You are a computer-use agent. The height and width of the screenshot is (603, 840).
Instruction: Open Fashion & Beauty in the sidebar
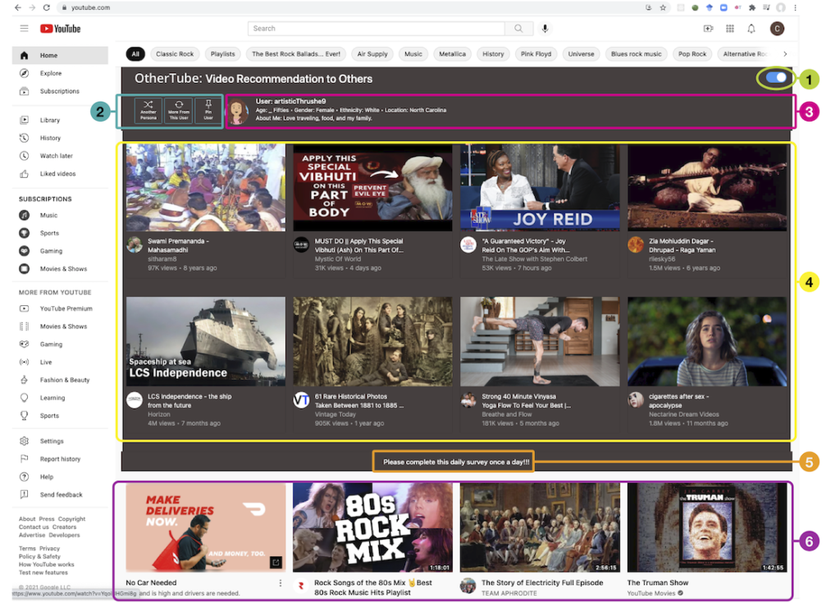coord(60,380)
